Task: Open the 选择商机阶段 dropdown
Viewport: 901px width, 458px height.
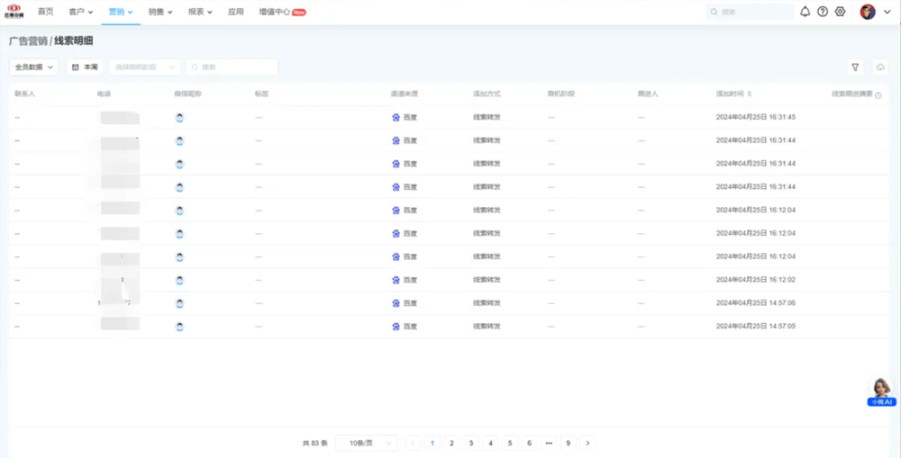Action: 144,67
